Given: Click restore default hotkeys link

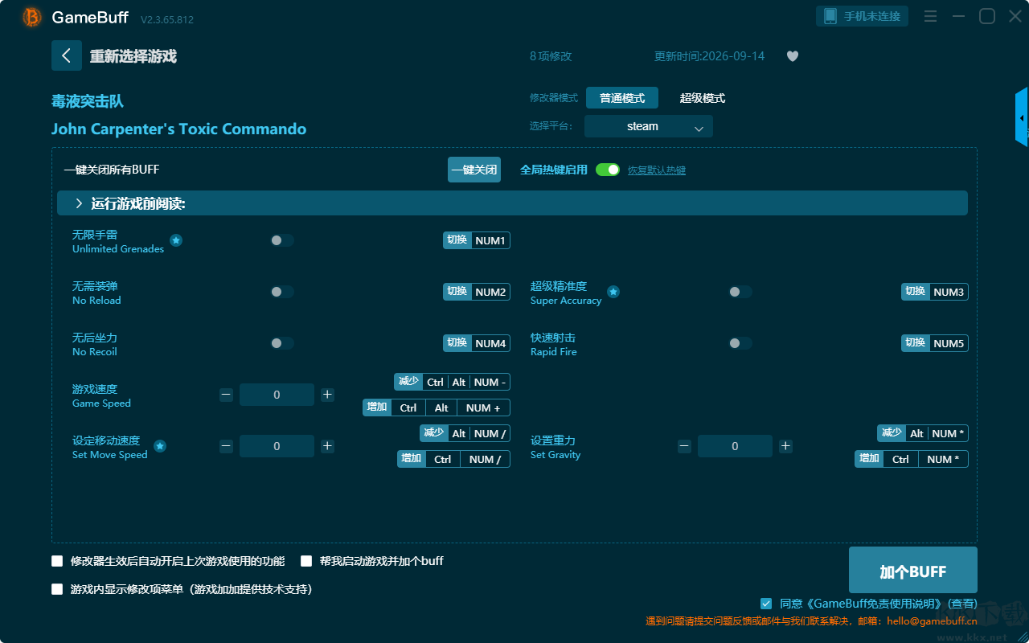Looking at the screenshot, I should 657,170.
